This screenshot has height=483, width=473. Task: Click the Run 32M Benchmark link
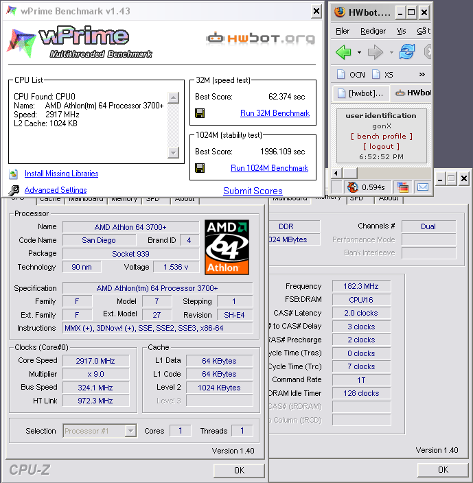tap(275, 113)
